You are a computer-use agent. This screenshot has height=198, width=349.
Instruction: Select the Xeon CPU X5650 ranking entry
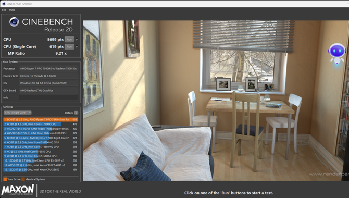[41, 170]
